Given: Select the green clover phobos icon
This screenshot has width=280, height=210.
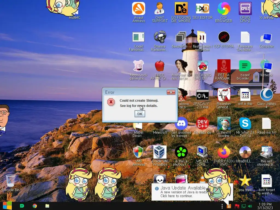Looking at the screenshot, I should [x=181, y=156].
